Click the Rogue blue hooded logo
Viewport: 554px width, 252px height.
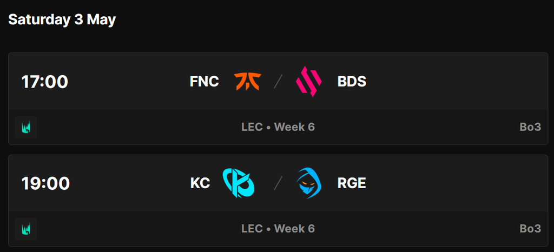(x=309, y=183)
